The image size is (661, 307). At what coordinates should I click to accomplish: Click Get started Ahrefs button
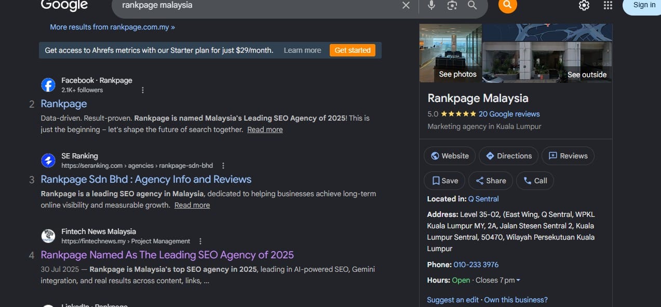(x=353, y=50)
